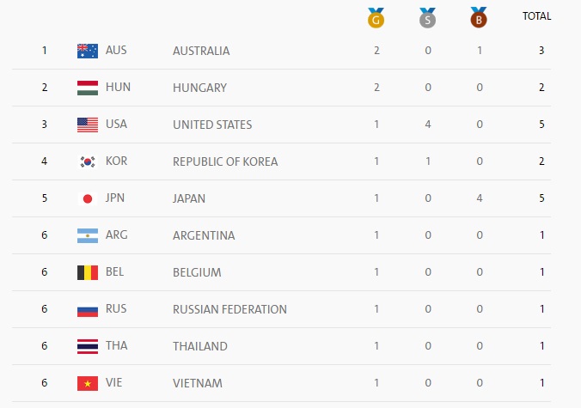This screenshot has height=408, width=581.
Task: Open the AUSTRALIA country name link
Action: tap(201, 51)
